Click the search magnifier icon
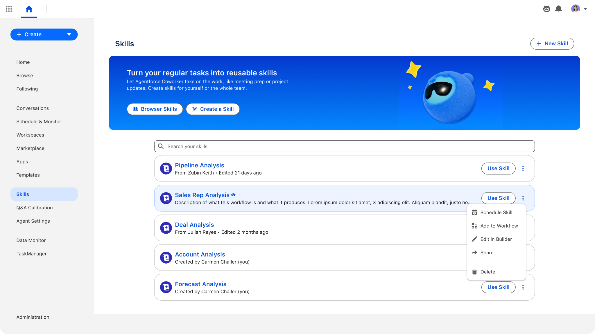Image resolution: width=595 pixels, height=334 pixels. point(161,146)
